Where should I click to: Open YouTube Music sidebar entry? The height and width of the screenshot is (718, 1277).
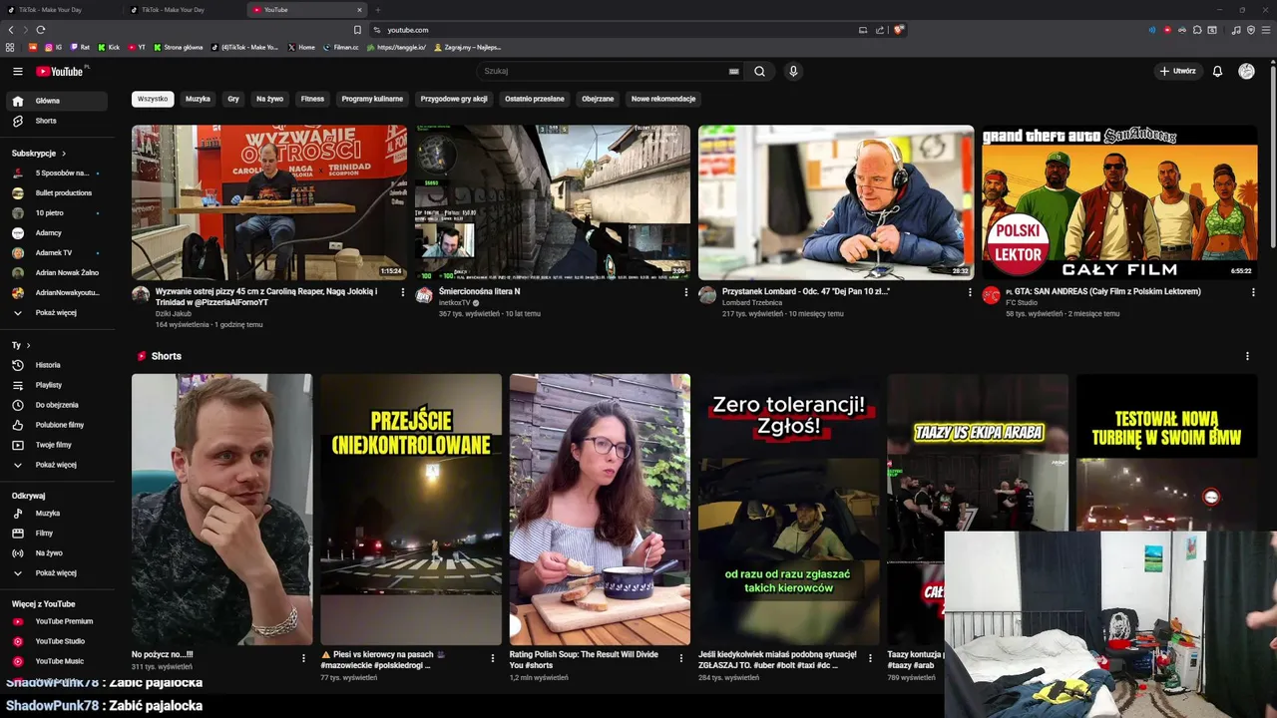(56, 661)
